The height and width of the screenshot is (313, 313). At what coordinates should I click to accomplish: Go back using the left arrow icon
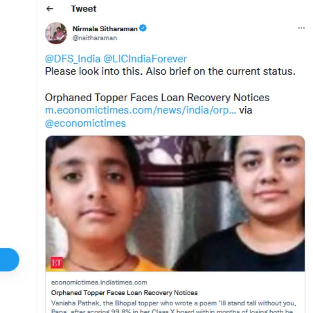click(50, 9)
